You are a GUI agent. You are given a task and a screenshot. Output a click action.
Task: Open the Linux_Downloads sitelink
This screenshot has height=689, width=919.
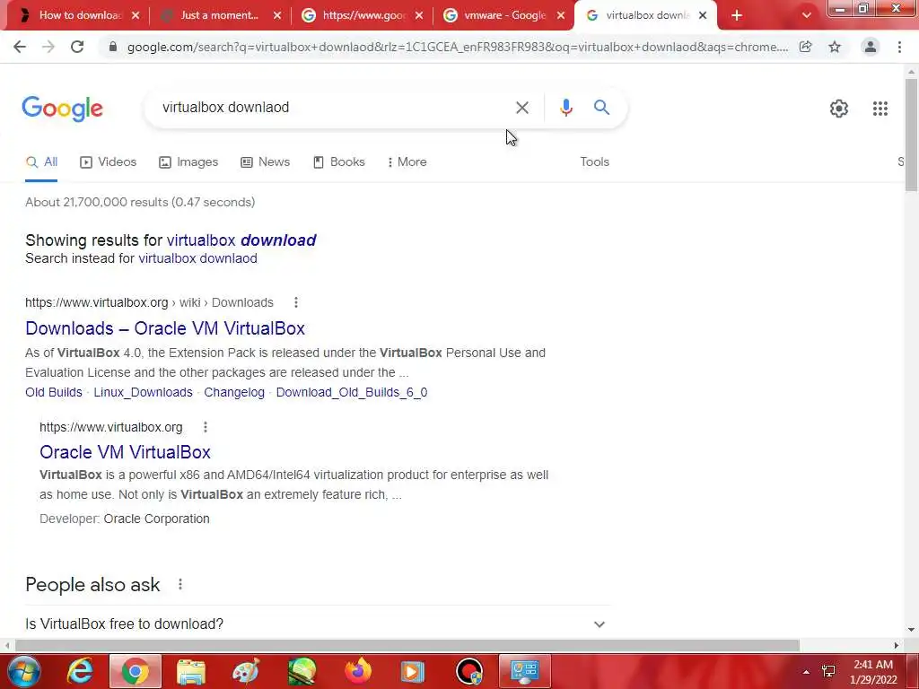point(143,392)
